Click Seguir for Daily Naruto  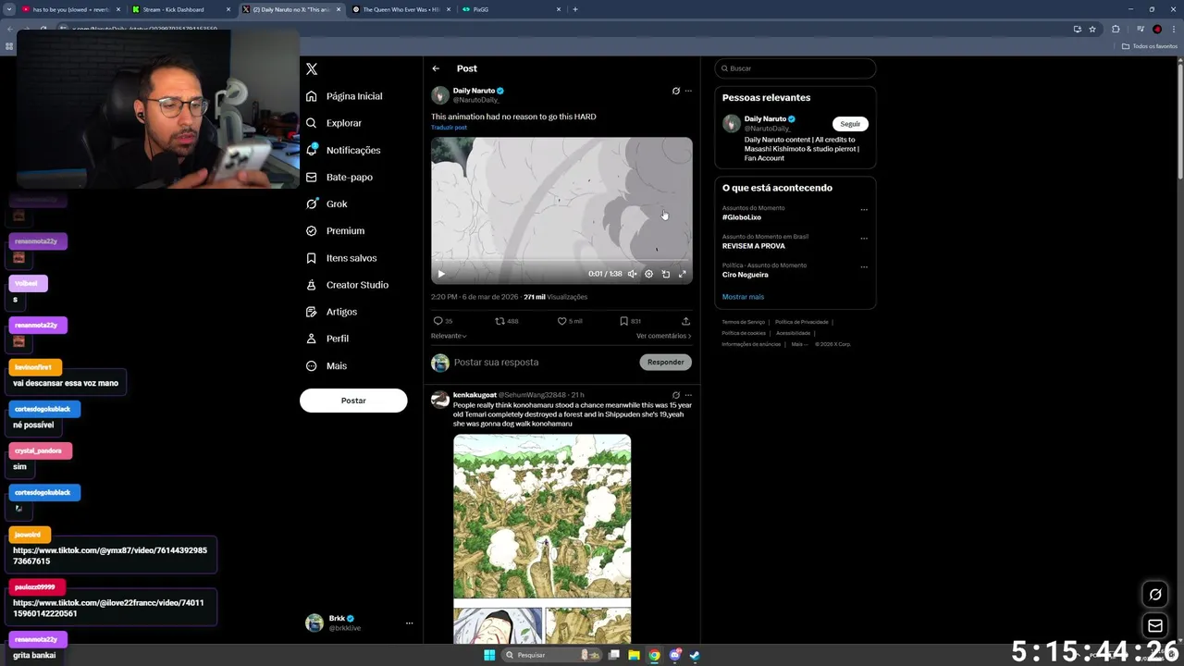coord(850,124)
